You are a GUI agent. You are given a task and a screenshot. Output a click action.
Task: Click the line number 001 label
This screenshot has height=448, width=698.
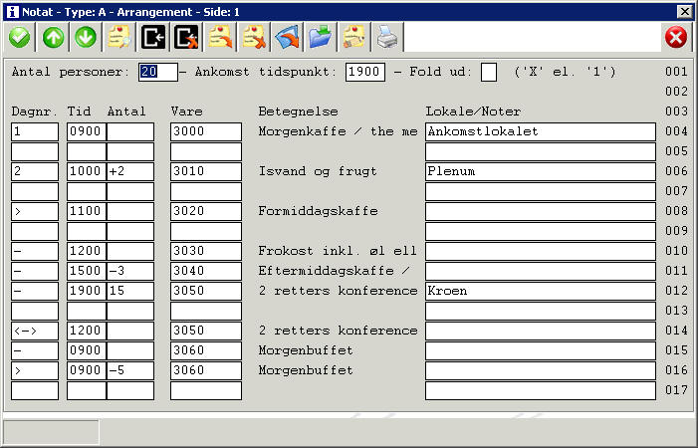(x=677, y=72)
